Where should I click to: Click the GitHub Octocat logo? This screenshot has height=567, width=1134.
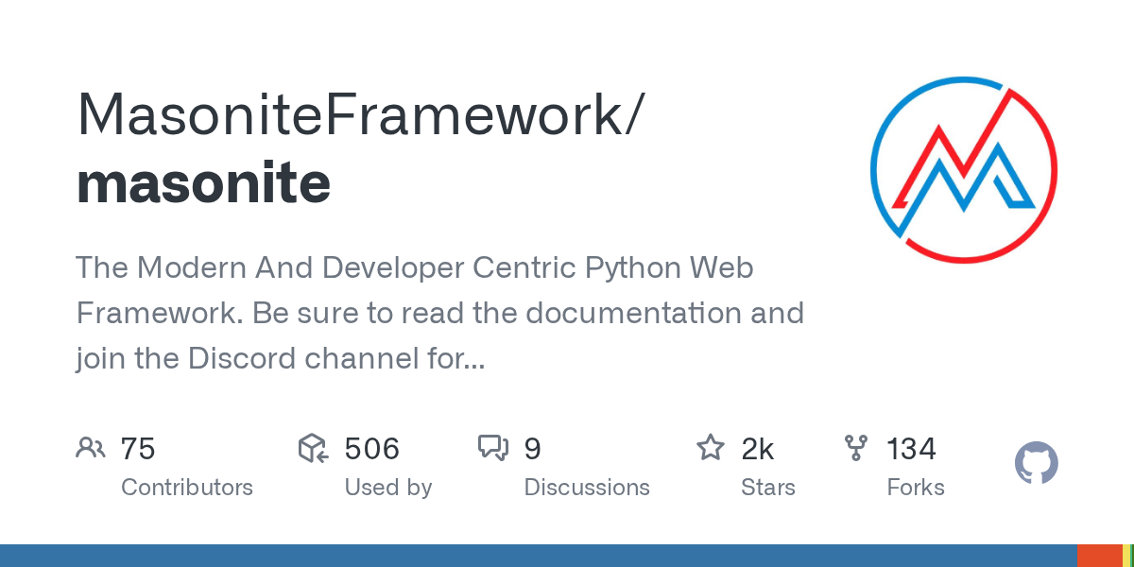1036,463
